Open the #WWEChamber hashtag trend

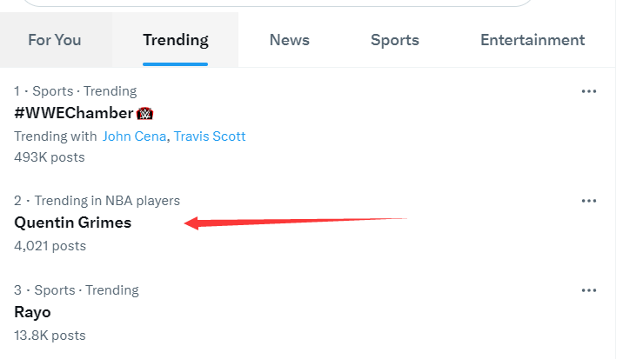coord(73,113)
